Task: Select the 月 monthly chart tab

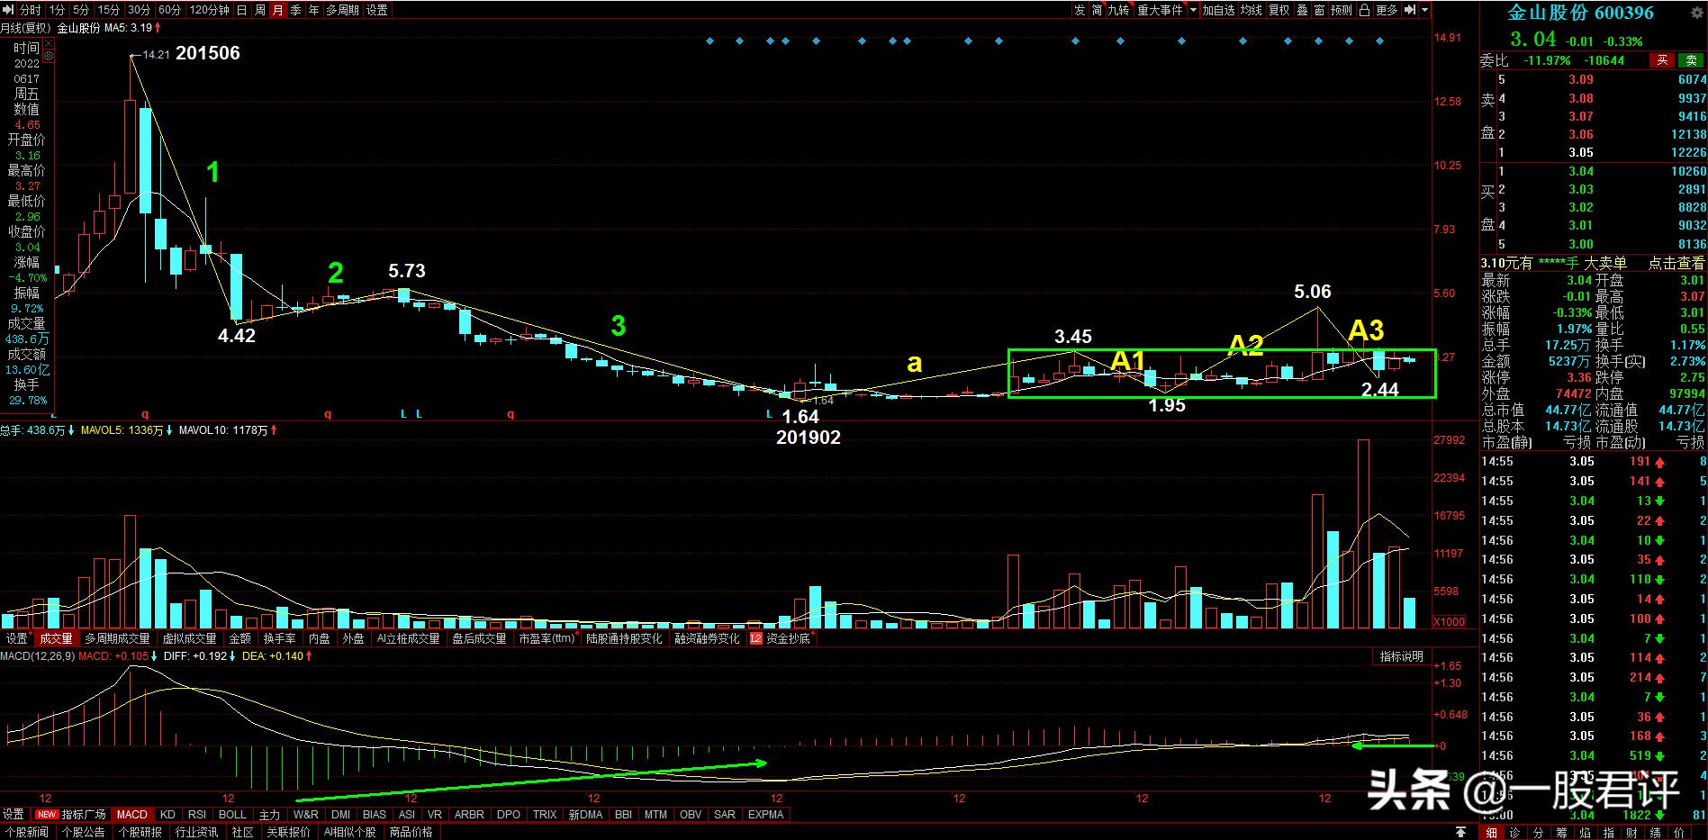Action: pos(277,10)
